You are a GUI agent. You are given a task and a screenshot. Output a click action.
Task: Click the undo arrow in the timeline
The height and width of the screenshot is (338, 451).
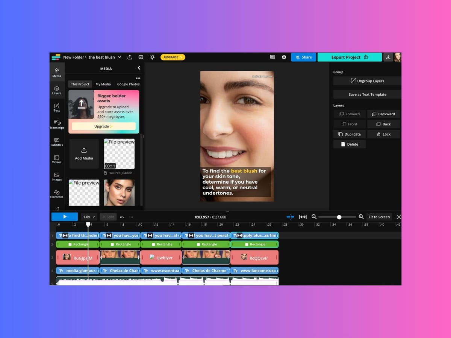[x=122, y=217]
